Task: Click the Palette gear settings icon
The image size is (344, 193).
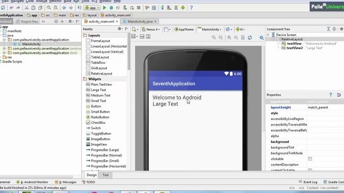Action: pyautogui.click(x=120, y=29)
